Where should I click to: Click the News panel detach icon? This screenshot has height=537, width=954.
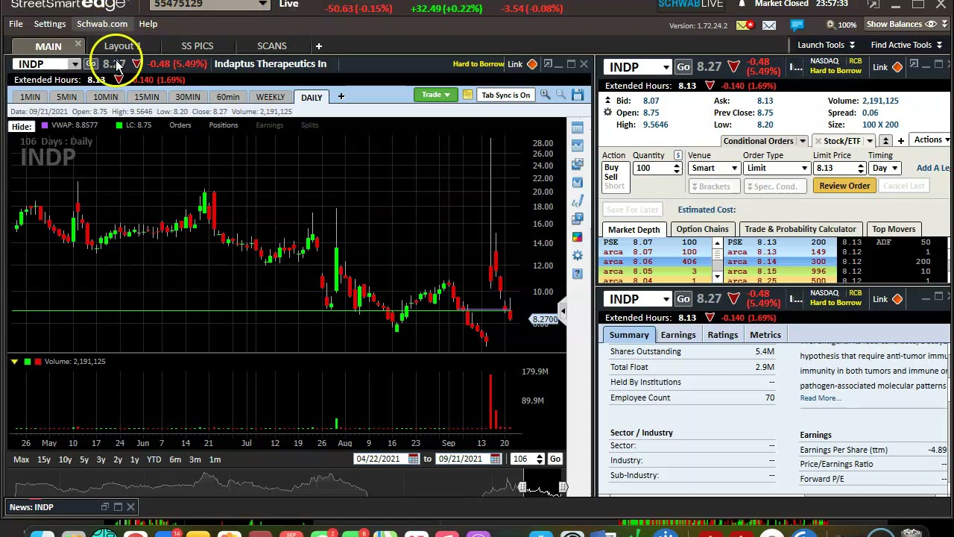(105, 507)
